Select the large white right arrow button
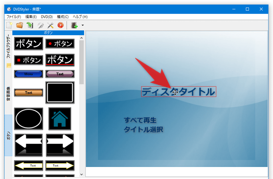The height and width of the screenshot is (179, 273). click(60, 145)
